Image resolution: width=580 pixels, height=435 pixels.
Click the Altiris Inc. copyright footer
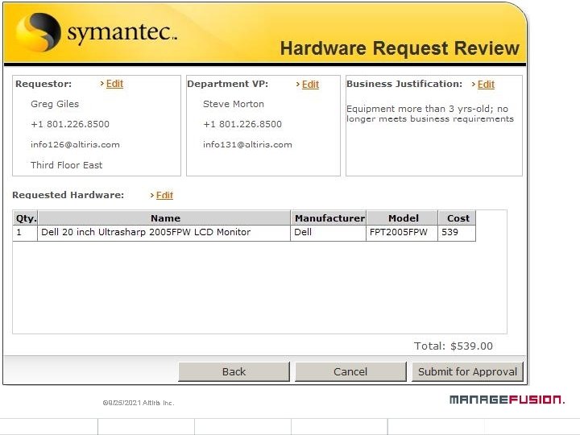tap(139, 403)
